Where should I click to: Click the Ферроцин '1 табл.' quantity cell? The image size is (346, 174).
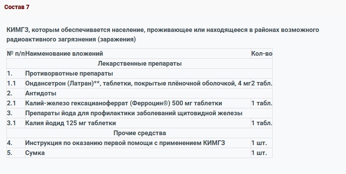pos(262,103)
